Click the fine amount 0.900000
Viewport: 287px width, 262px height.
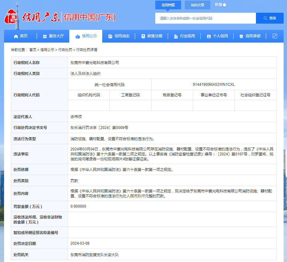(x=78, y=206)
